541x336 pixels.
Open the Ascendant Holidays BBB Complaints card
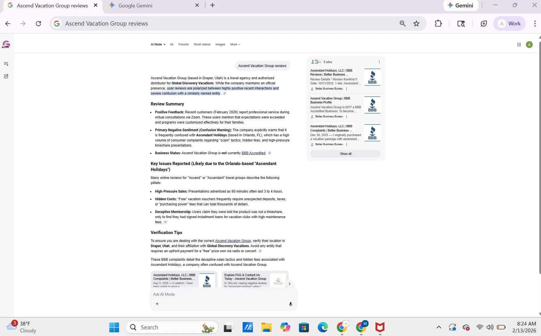184,279
